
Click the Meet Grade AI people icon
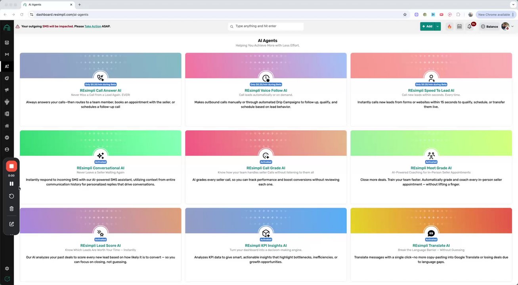coord(431,156)
